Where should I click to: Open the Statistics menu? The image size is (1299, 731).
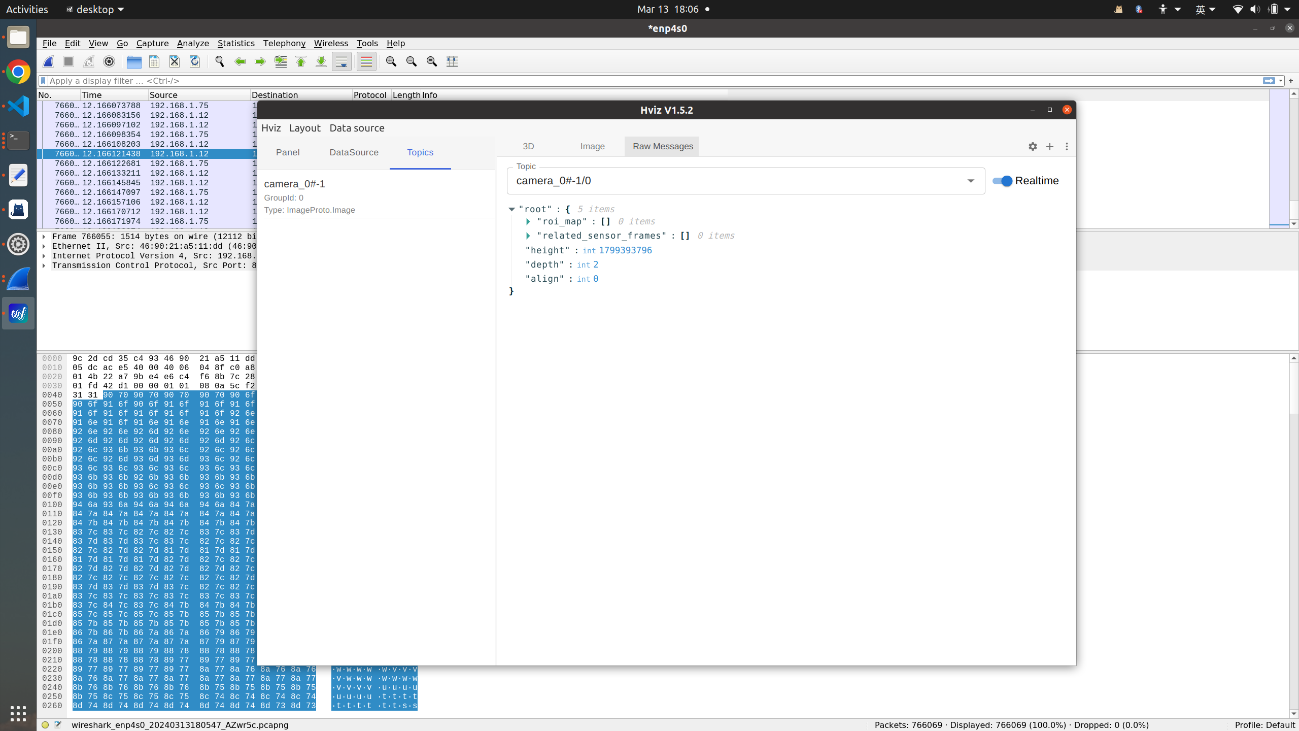236,43
